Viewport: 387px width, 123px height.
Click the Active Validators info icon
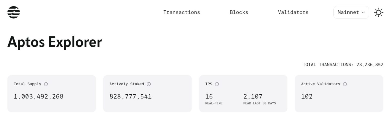point(345,84)
